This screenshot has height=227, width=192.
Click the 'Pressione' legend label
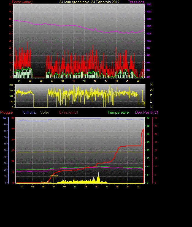click(x=136, y=2)
